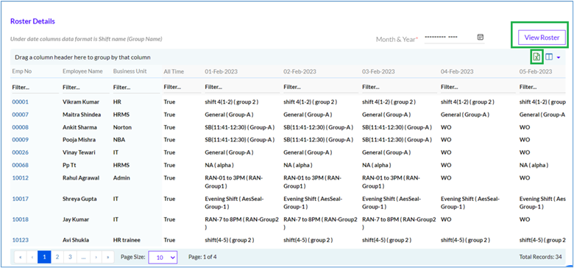
Task: Select the Norton business unit cell
Action: 122,127
